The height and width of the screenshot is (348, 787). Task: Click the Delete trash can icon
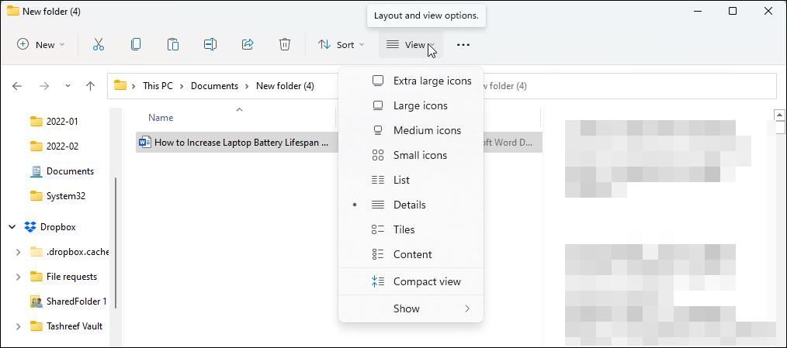coord(285,45)
